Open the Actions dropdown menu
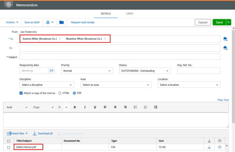 click(12, 22)
